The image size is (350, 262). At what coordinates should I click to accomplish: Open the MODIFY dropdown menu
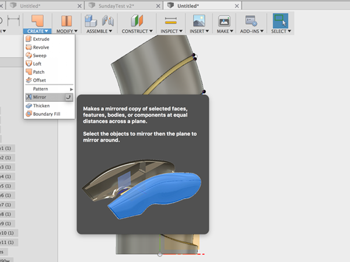click(66, 31)
